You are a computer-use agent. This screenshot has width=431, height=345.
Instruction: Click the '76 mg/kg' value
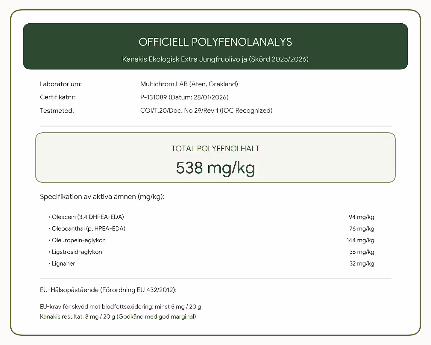[362, 229]
